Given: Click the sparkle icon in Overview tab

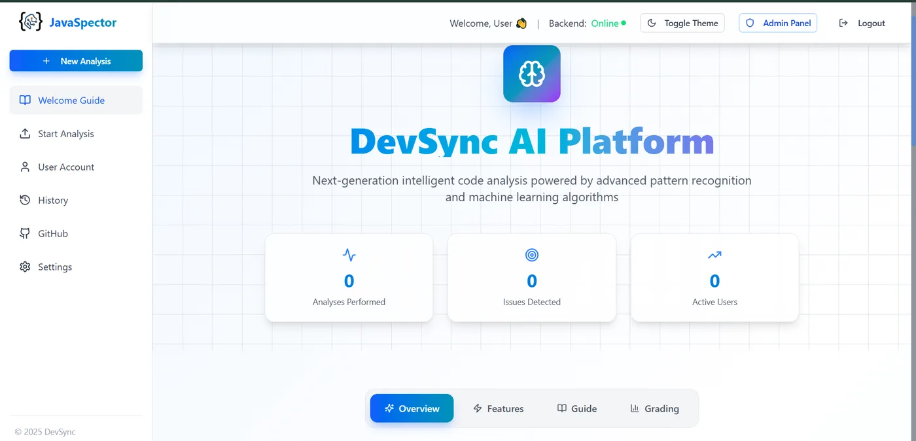Looking at the screenshot, I should [389, 408].
